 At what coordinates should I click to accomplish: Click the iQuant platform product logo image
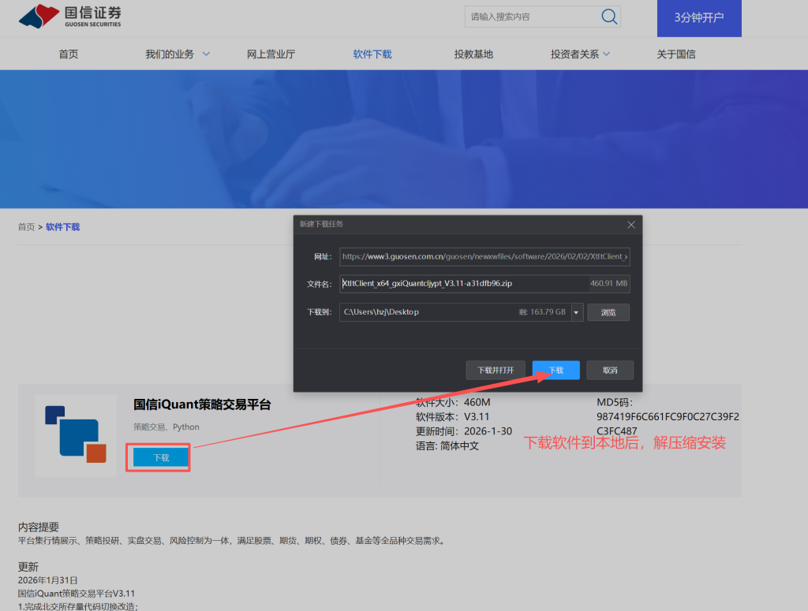tap(75, 434)
